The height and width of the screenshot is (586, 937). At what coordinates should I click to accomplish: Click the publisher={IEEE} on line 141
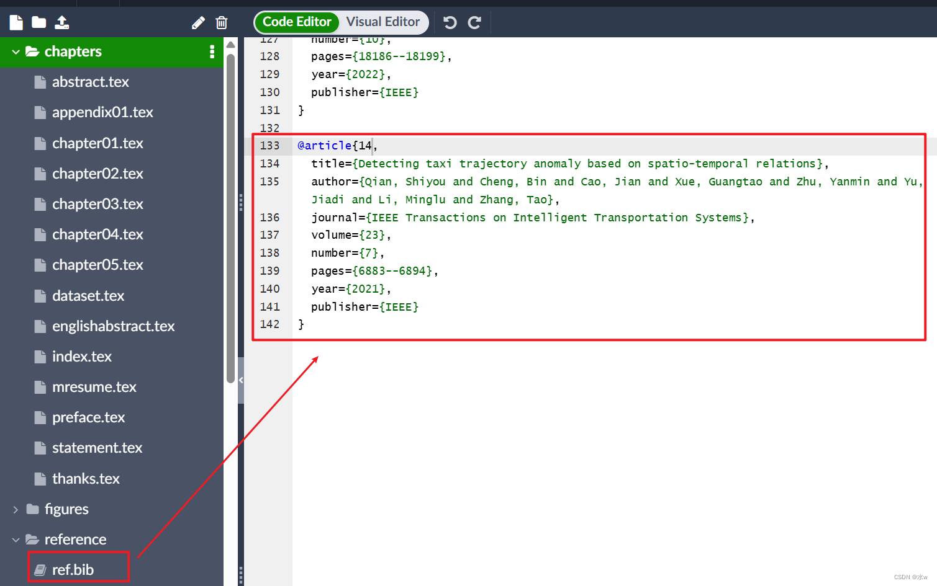tap(364, 307)
